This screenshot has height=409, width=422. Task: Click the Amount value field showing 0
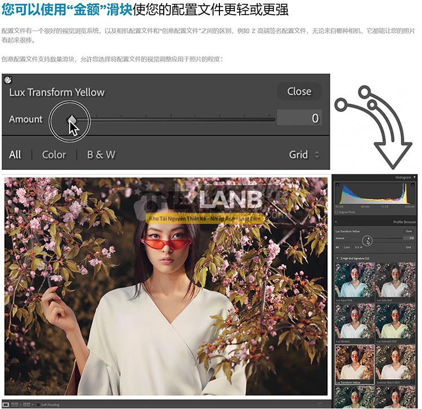coord(299,118)
